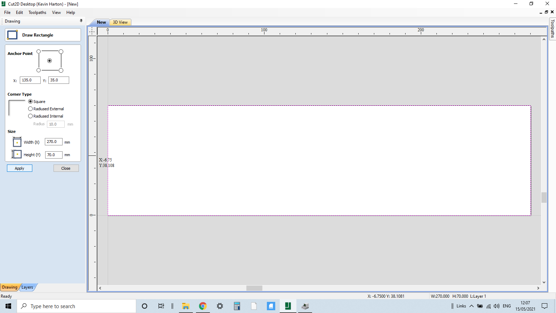Switch to the New drawing tab
The height and width of the screenshot is (313, 556).
[101, 22]
